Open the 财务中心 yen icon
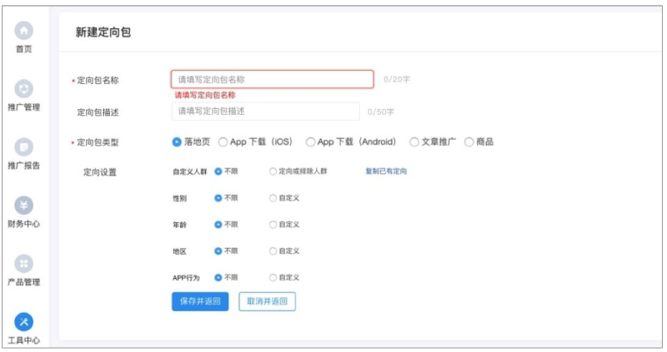Image resolution: width=667 pixels, height=352 pixels. [x=24, y=205]
